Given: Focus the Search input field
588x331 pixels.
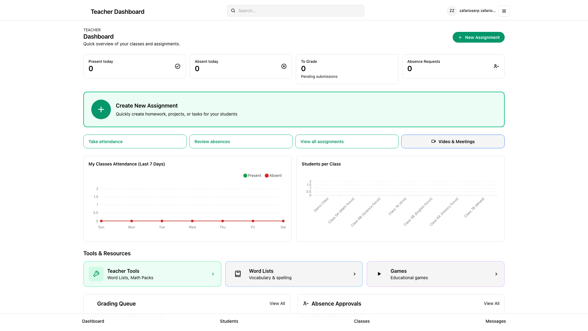Looking at the screenshot, I should tap(296, 11).
